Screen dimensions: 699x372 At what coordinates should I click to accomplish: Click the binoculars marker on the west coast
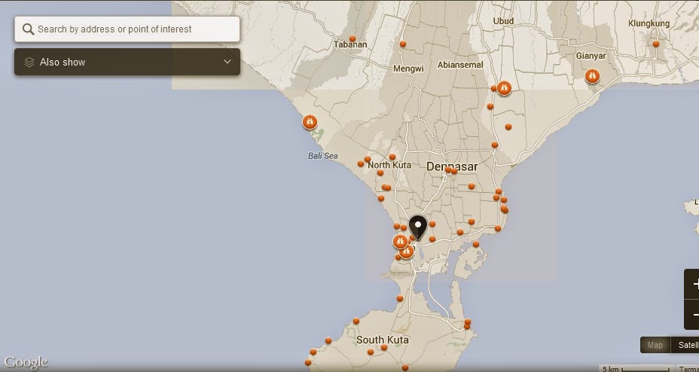(310, 121)
